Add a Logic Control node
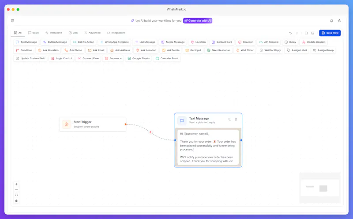This screenshot has width=353, height=219. 61,58
